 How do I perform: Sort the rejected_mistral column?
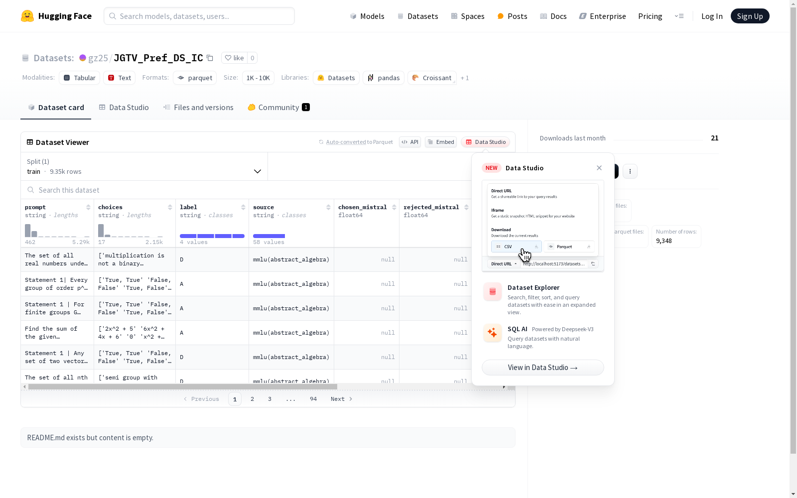point(466,207)
